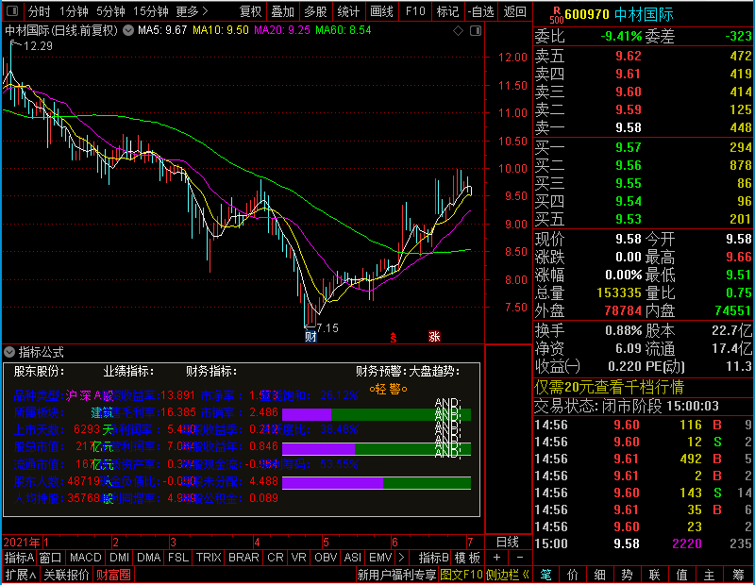755x585 pixels.
Task: Click the diamond icon above the chart
Action: coord(458,31)
